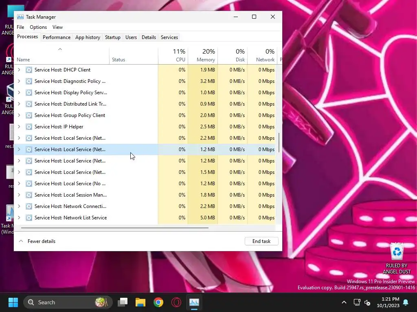Expand Service Host: Network List Service row
This screenshot has width=417, height=312.
click(x=19, y=218)
